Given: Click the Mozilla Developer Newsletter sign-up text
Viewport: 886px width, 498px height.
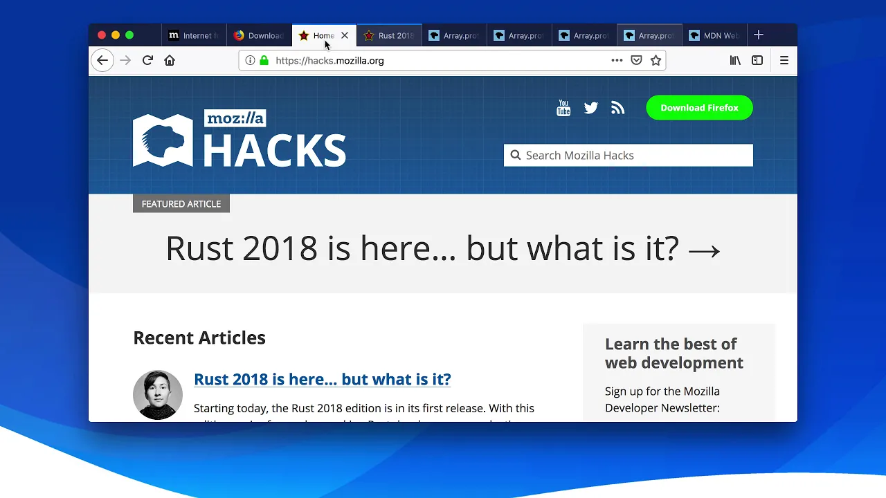Looking at the screenshot, I should (662, 400).
